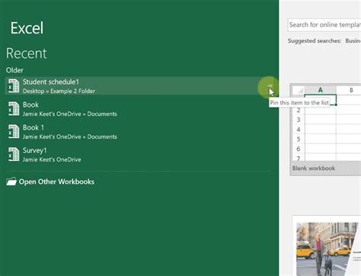361x276 pixels.
Task: Click the Excel file icon beside Survey1
Action: coord(14,155)
